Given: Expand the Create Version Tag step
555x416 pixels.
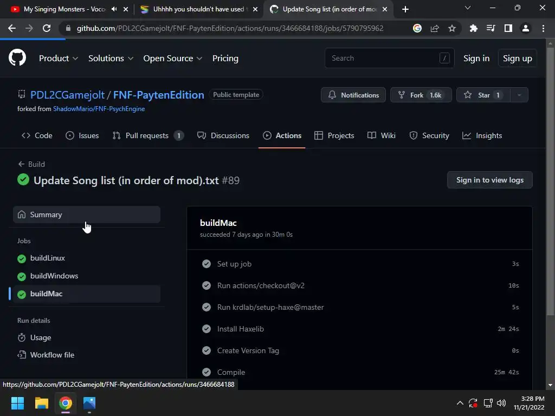Looking at the screenshot, I should coord(360,350).
